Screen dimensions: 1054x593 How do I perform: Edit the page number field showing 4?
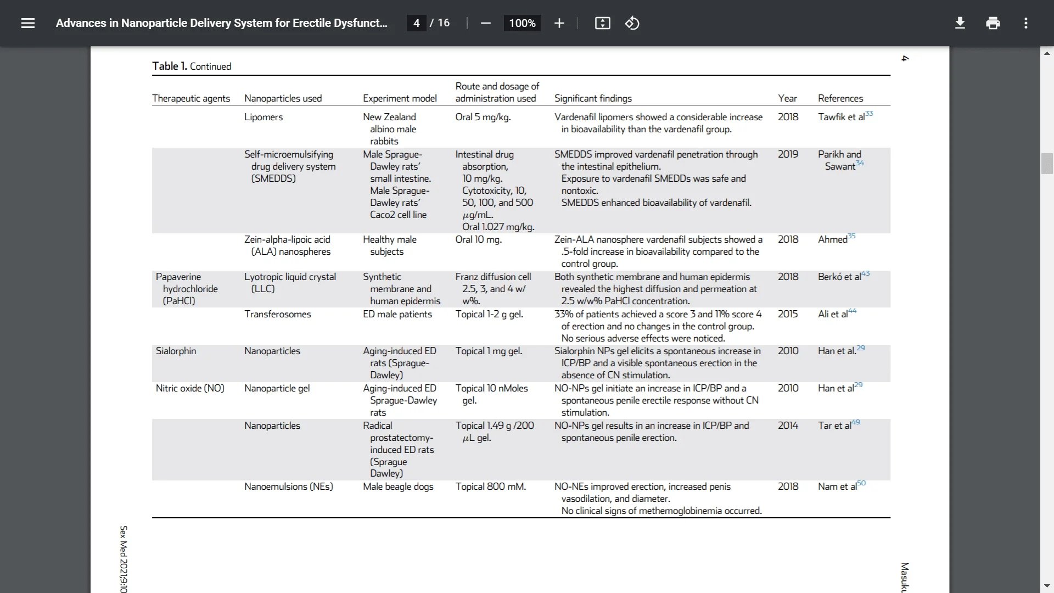417,23
